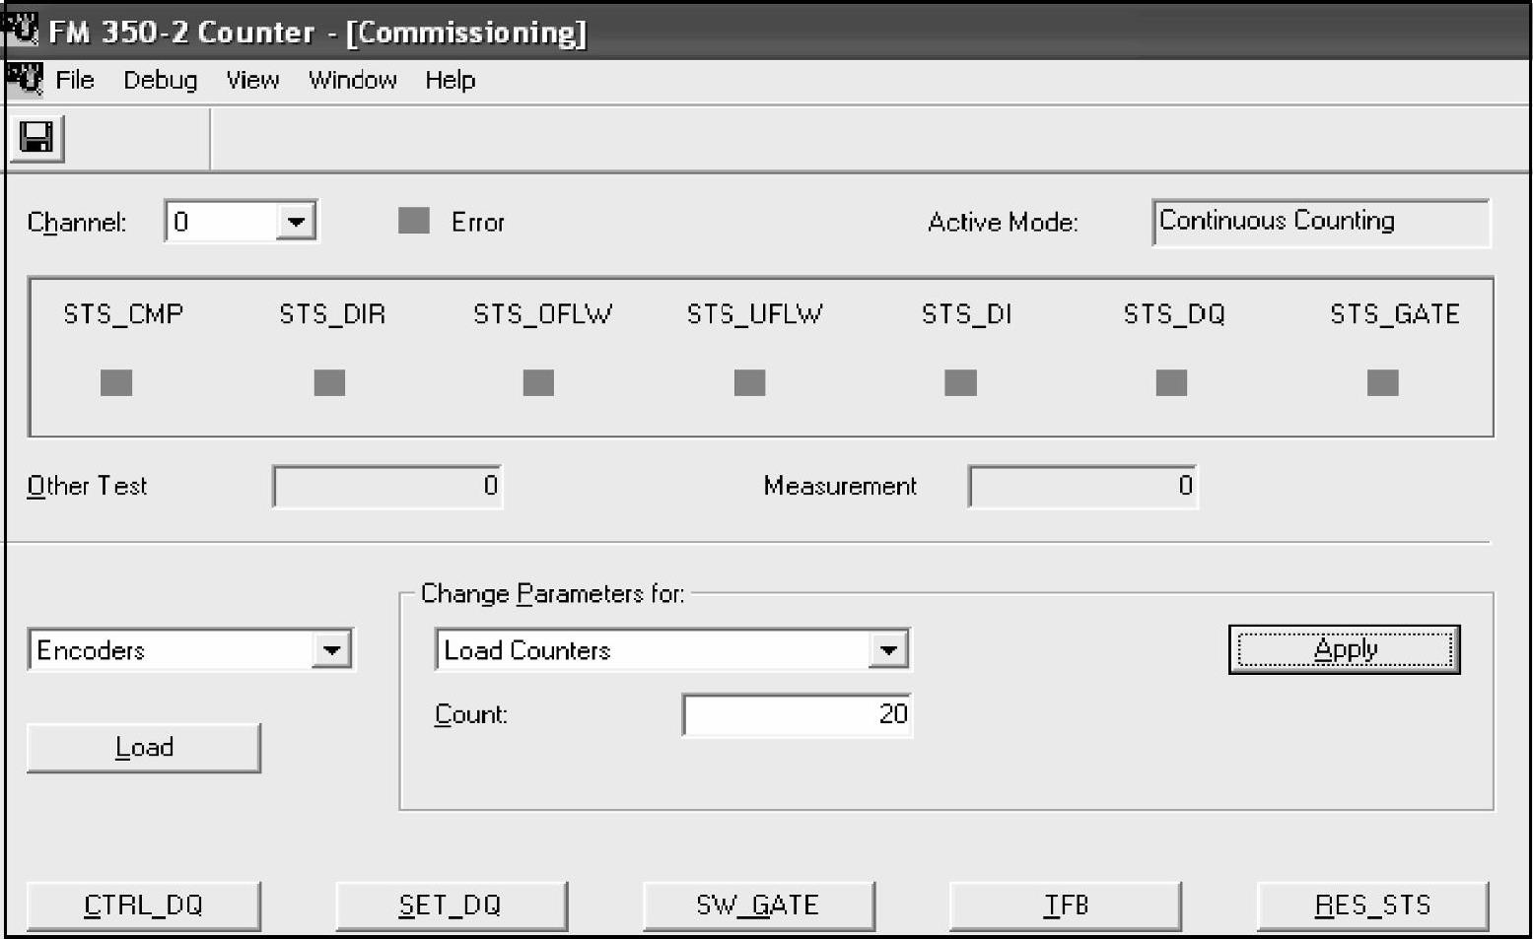Open the Debug menu
Screen dimensions: 1533x939
(x=160, y=80)
